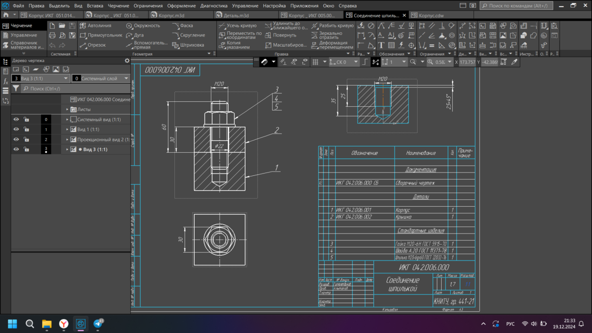Click the filter icon in drawing tree
592x333 pixels.
coord(16,88)
